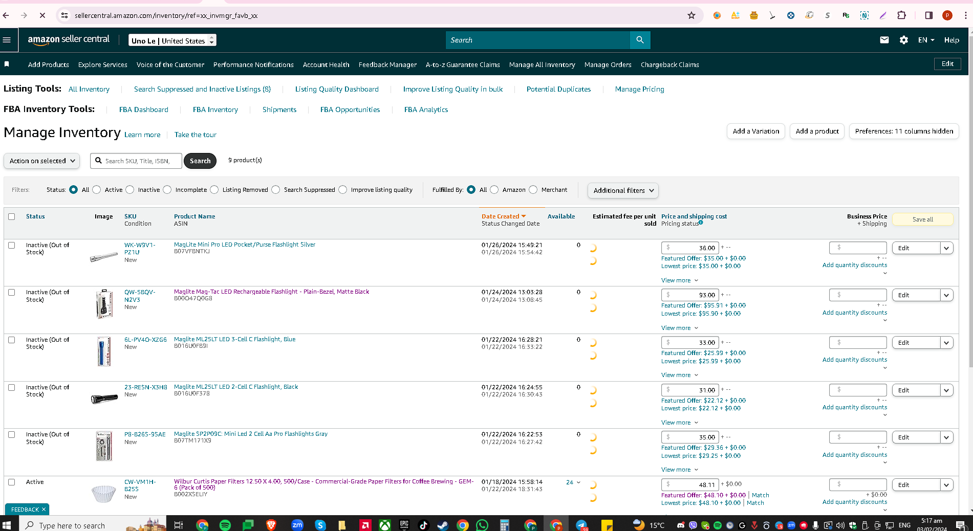Open the Listing Quality Dashboard link

coord(337,89)
